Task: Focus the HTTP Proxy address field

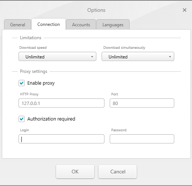Action: point(61,103)
